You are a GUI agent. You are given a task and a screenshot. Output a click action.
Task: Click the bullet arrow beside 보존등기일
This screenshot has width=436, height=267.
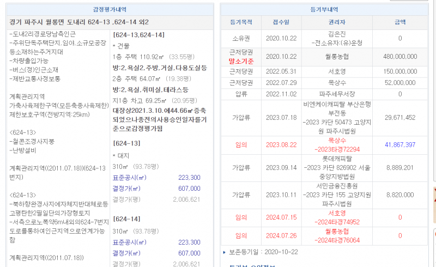tap(224, 252)
